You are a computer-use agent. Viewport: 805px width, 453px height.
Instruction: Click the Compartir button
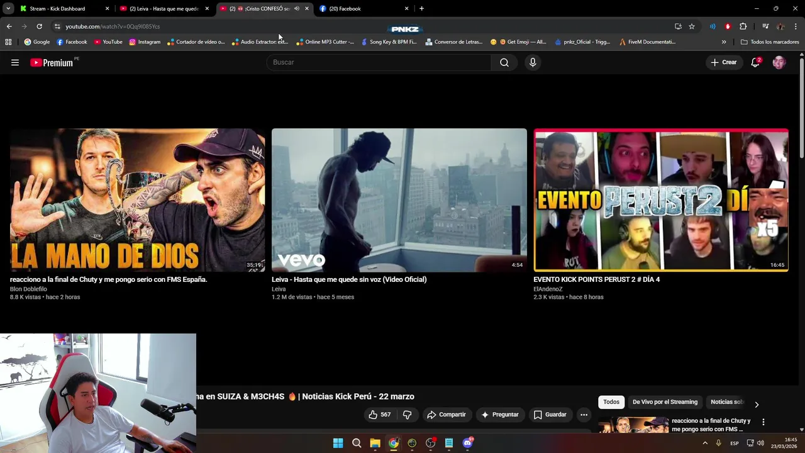click(x=446, y=415)
